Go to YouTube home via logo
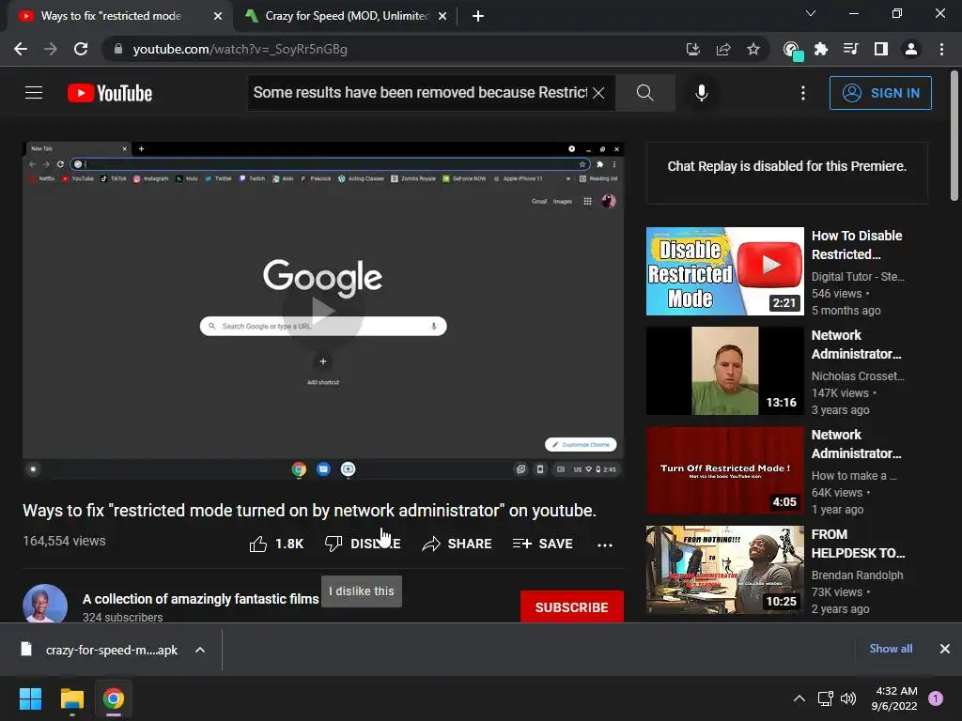The height and width of the screenshot is (721, 962). tap(110, 93)
